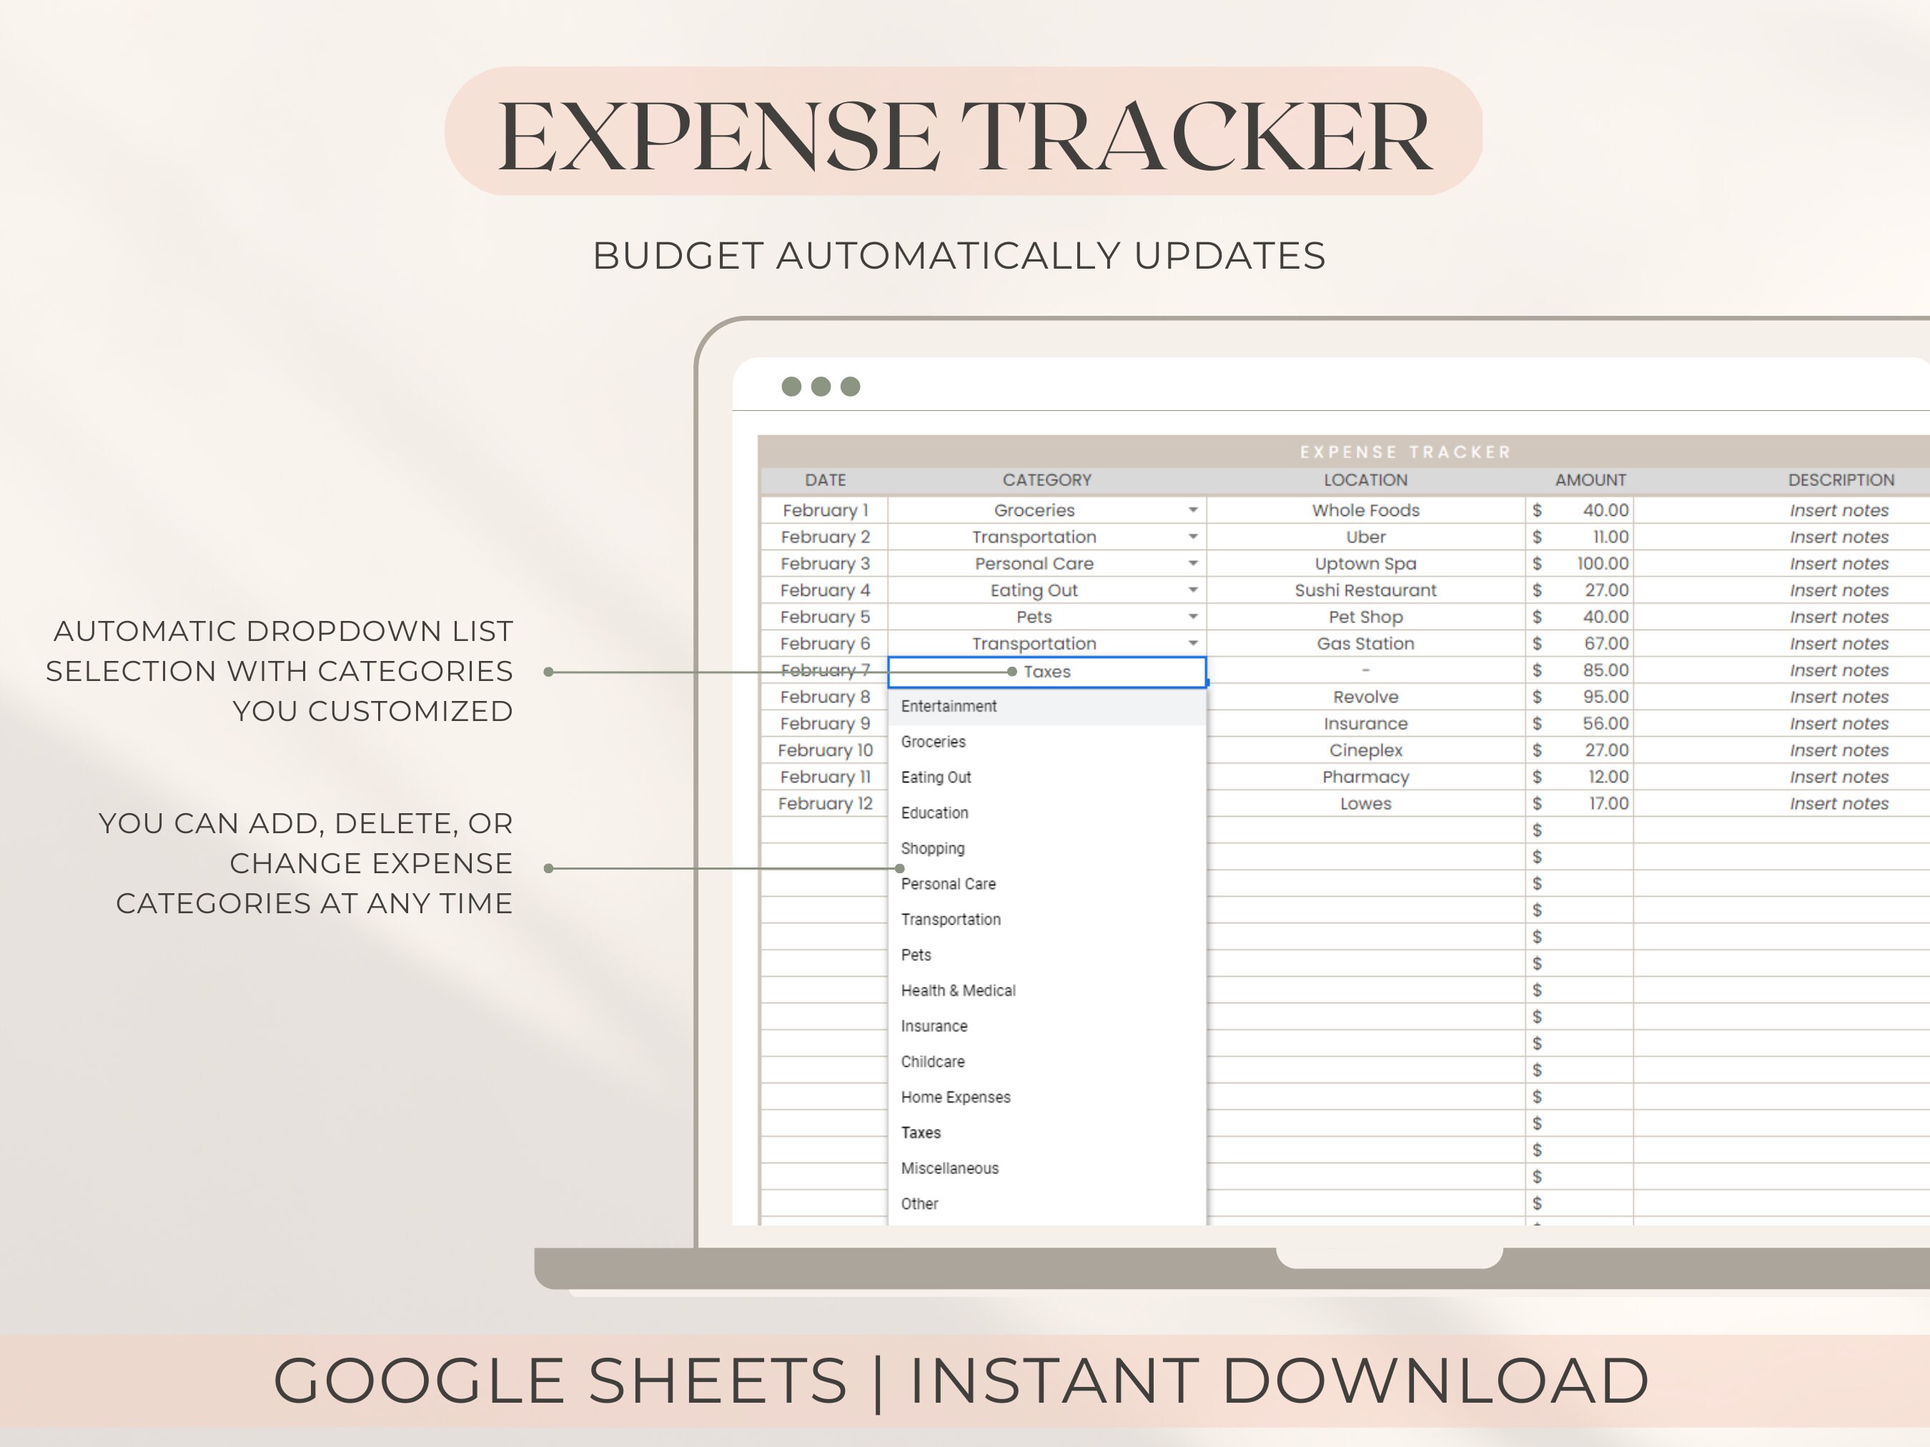This screenshot has height=1447, width=1930.
Task: Click the February 1 date cell
Action: 824,510
